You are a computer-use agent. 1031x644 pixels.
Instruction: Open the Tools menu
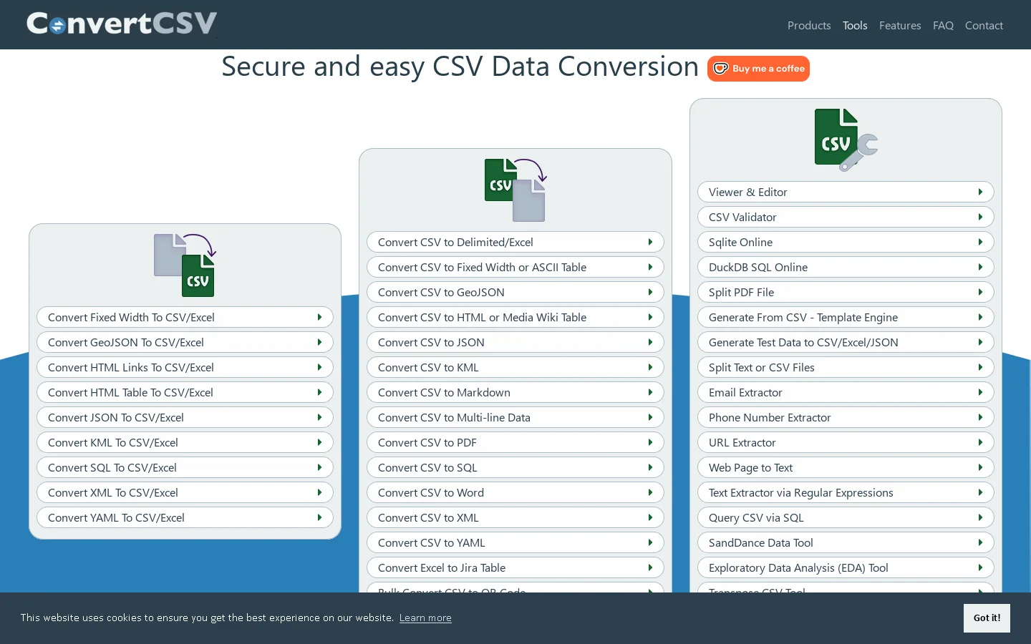point(855,25)
